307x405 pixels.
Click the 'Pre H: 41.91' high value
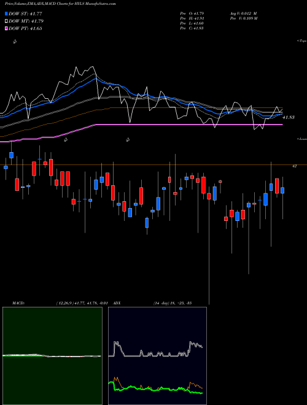[192, 18]
